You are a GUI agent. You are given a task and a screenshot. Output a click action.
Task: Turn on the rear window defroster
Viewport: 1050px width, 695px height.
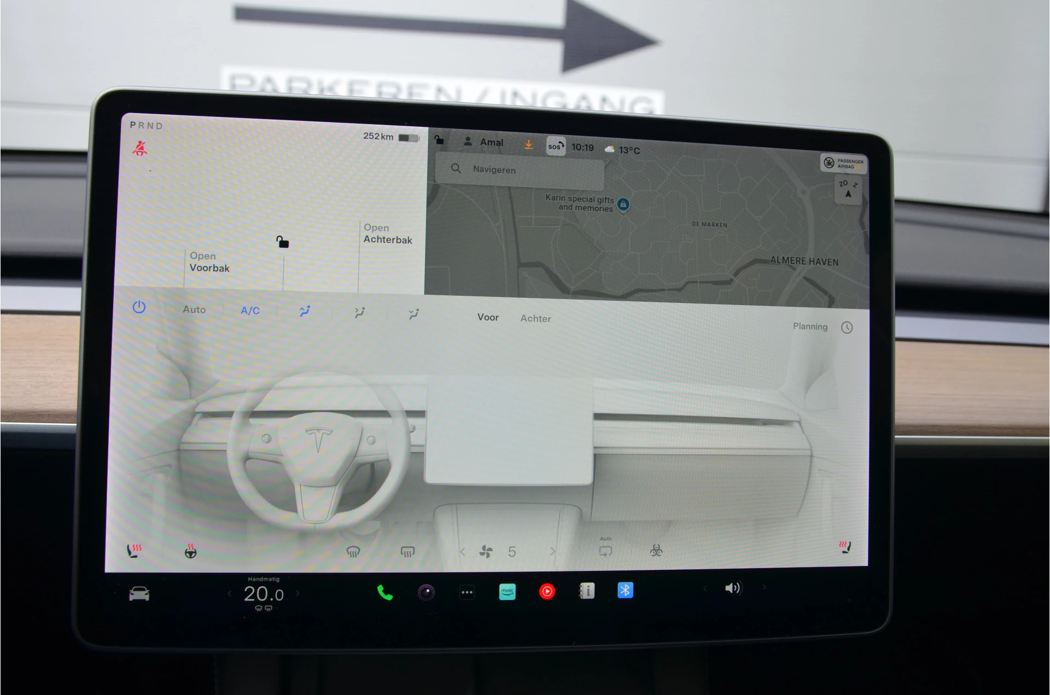[x=407, y=551]
